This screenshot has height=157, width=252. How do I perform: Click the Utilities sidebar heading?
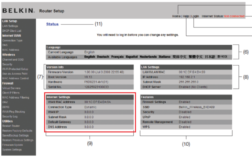(8, 121)
